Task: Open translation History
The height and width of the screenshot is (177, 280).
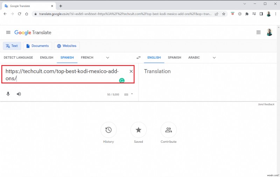Action: [x=108, y=133]
